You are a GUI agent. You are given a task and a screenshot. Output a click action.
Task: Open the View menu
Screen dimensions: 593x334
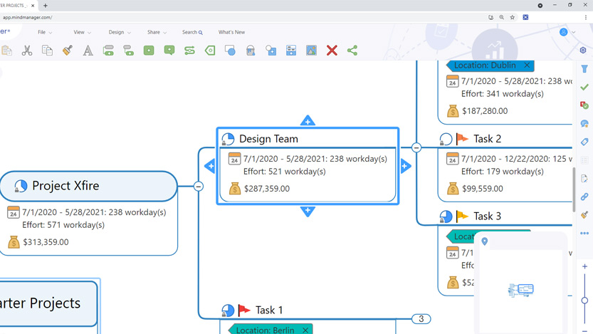click(x=82, y=32)
